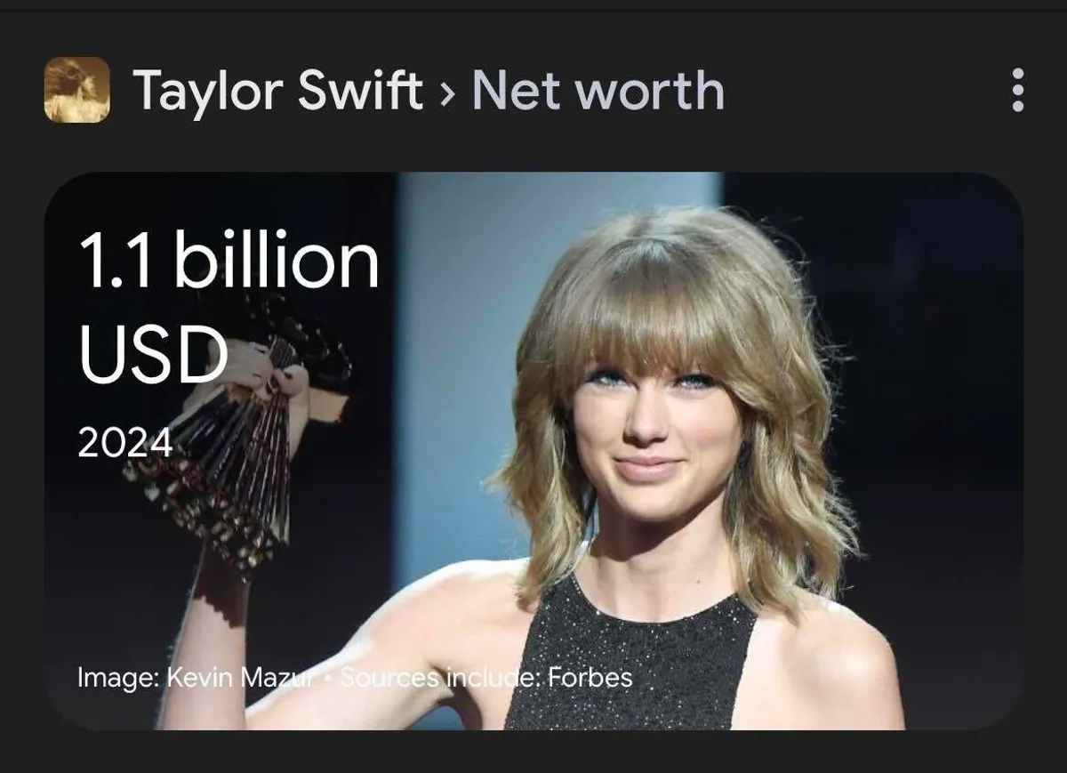Open the Taylor Swift breadcrumb link
1067x773 pixels.
click(x=278, y=91)
